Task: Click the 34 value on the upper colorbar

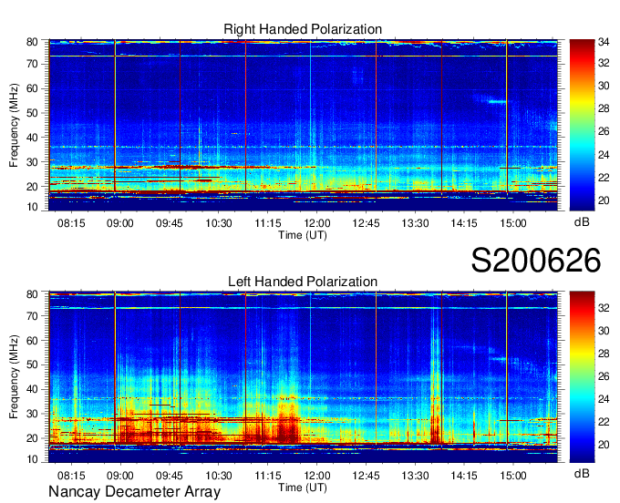Action: click(604, 41)
